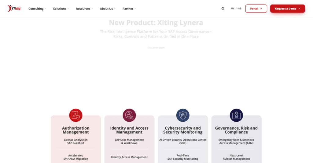Select License Analysis in SAP S/4HANA

pos(76,142)
